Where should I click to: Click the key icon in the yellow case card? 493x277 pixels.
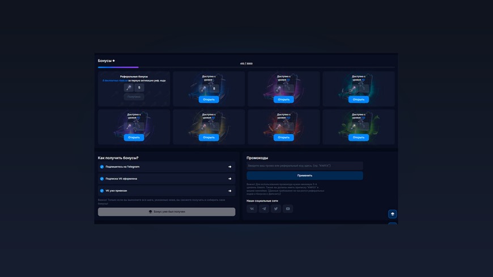click(204, 126)
